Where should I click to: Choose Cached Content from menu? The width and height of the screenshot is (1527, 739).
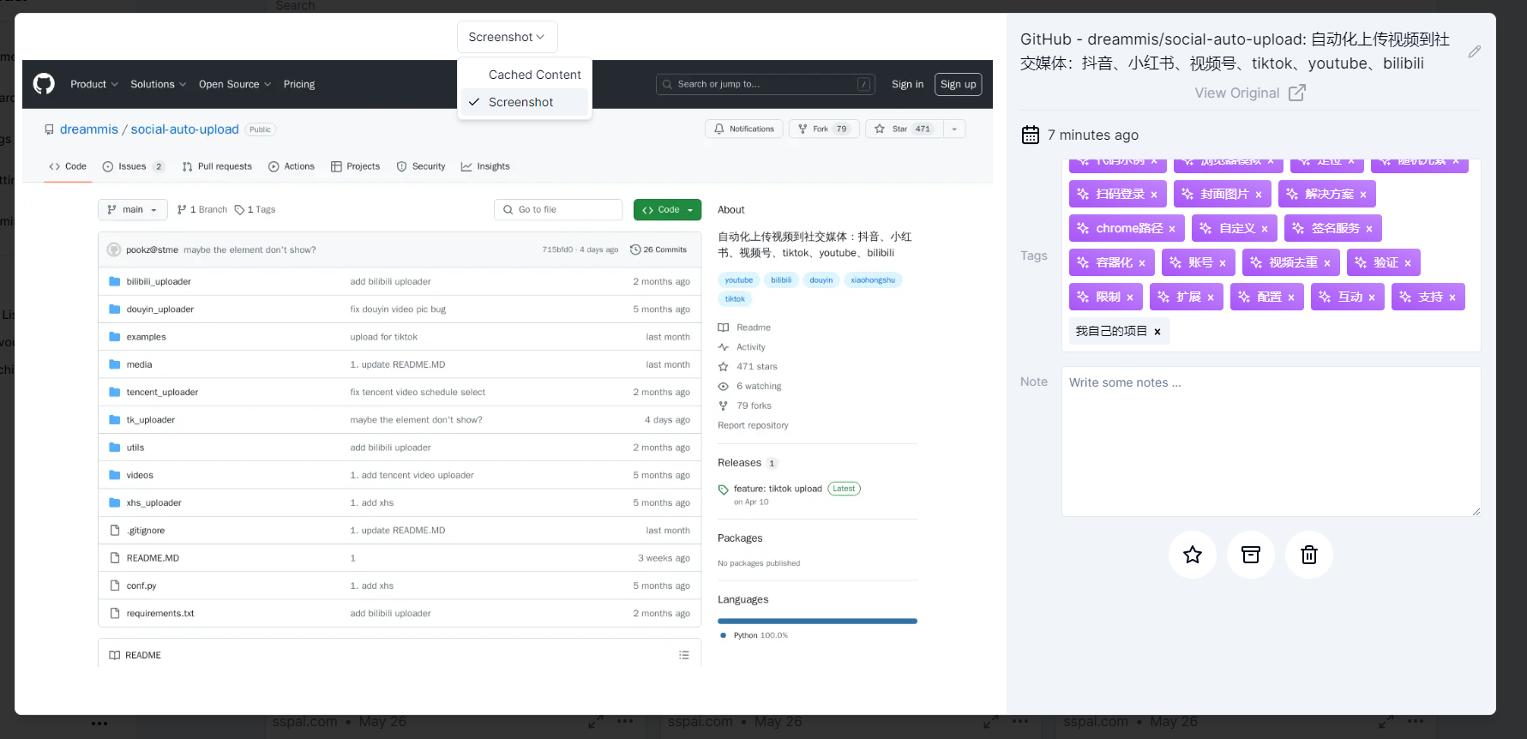(534, 75)
